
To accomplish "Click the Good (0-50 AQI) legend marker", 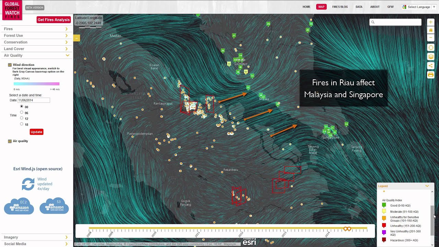I will 384,205.
